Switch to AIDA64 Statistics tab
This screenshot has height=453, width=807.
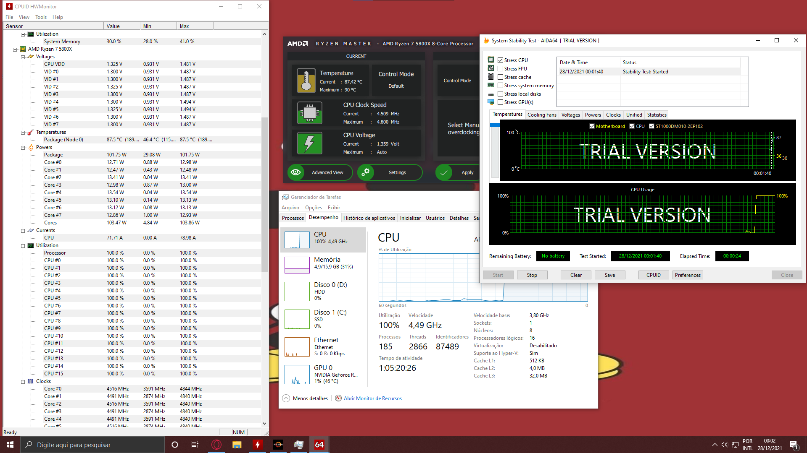tap(657, 115)
